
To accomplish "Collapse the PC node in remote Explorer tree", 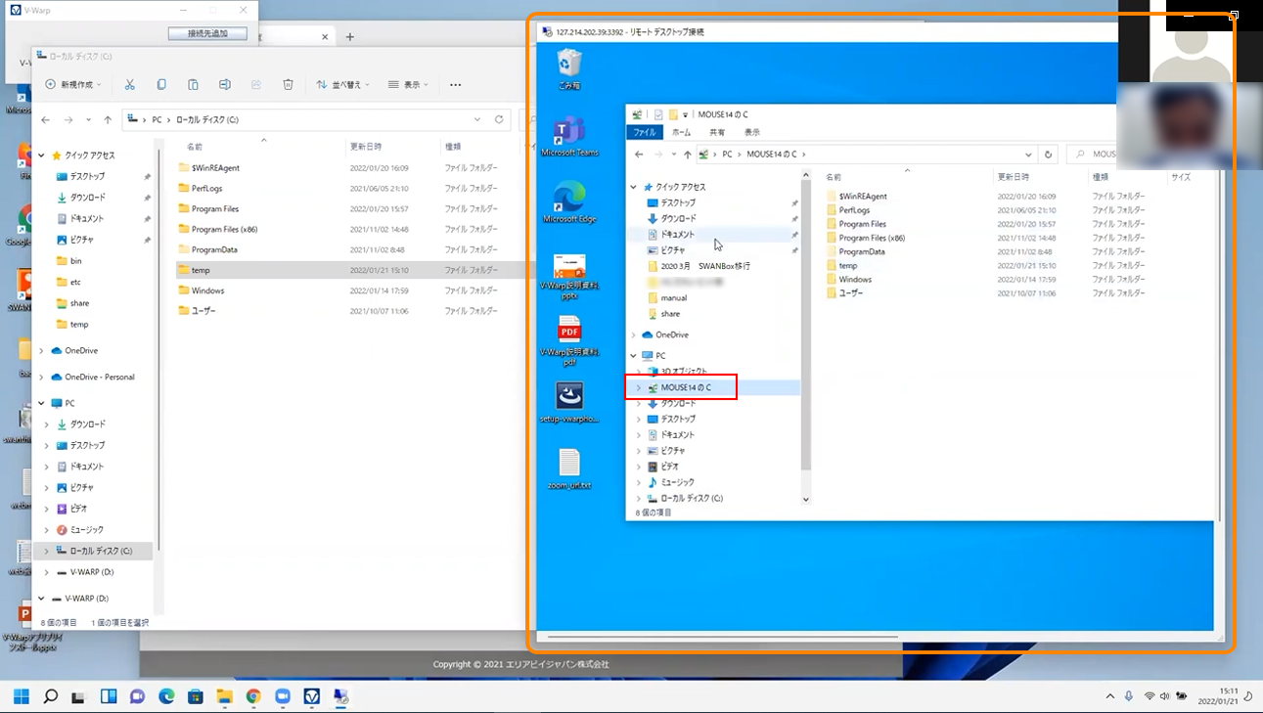I will point(634,356).
